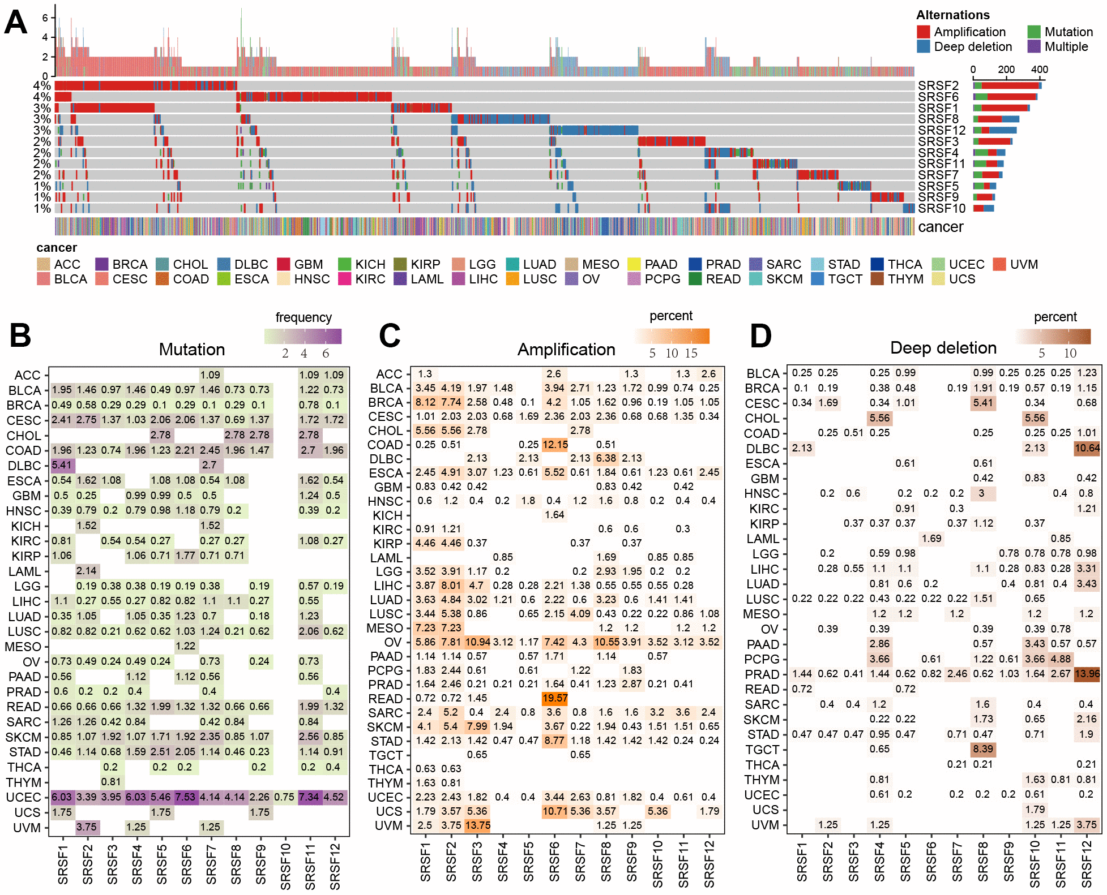Click the 12.15 cell in COAD row
Image resolution: width=1107 pixels, height=895 pixels.
[x=555, y=444]
